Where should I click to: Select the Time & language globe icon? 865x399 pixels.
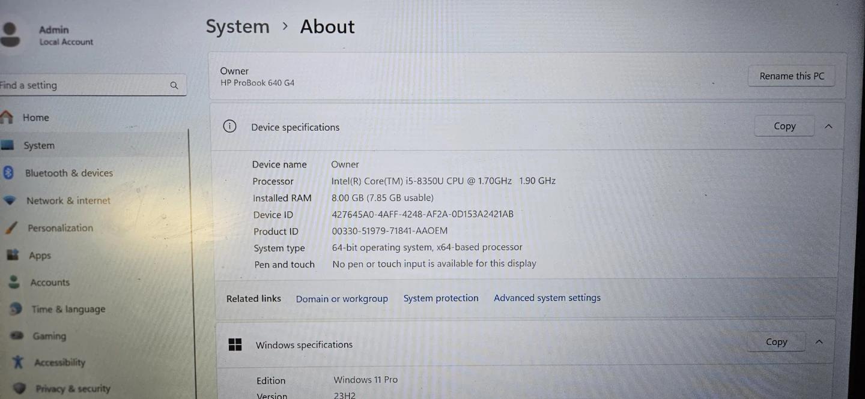click(x=16, y=309)
